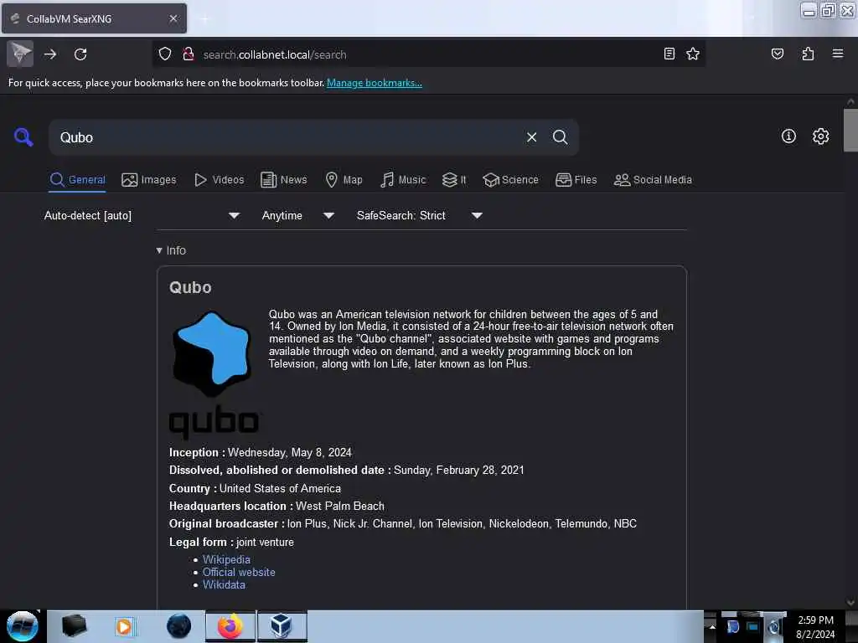Click the Qubo infobox heading
Image resolution: width=858 pixels, height=643 pixels.
(x=190, y=288)
